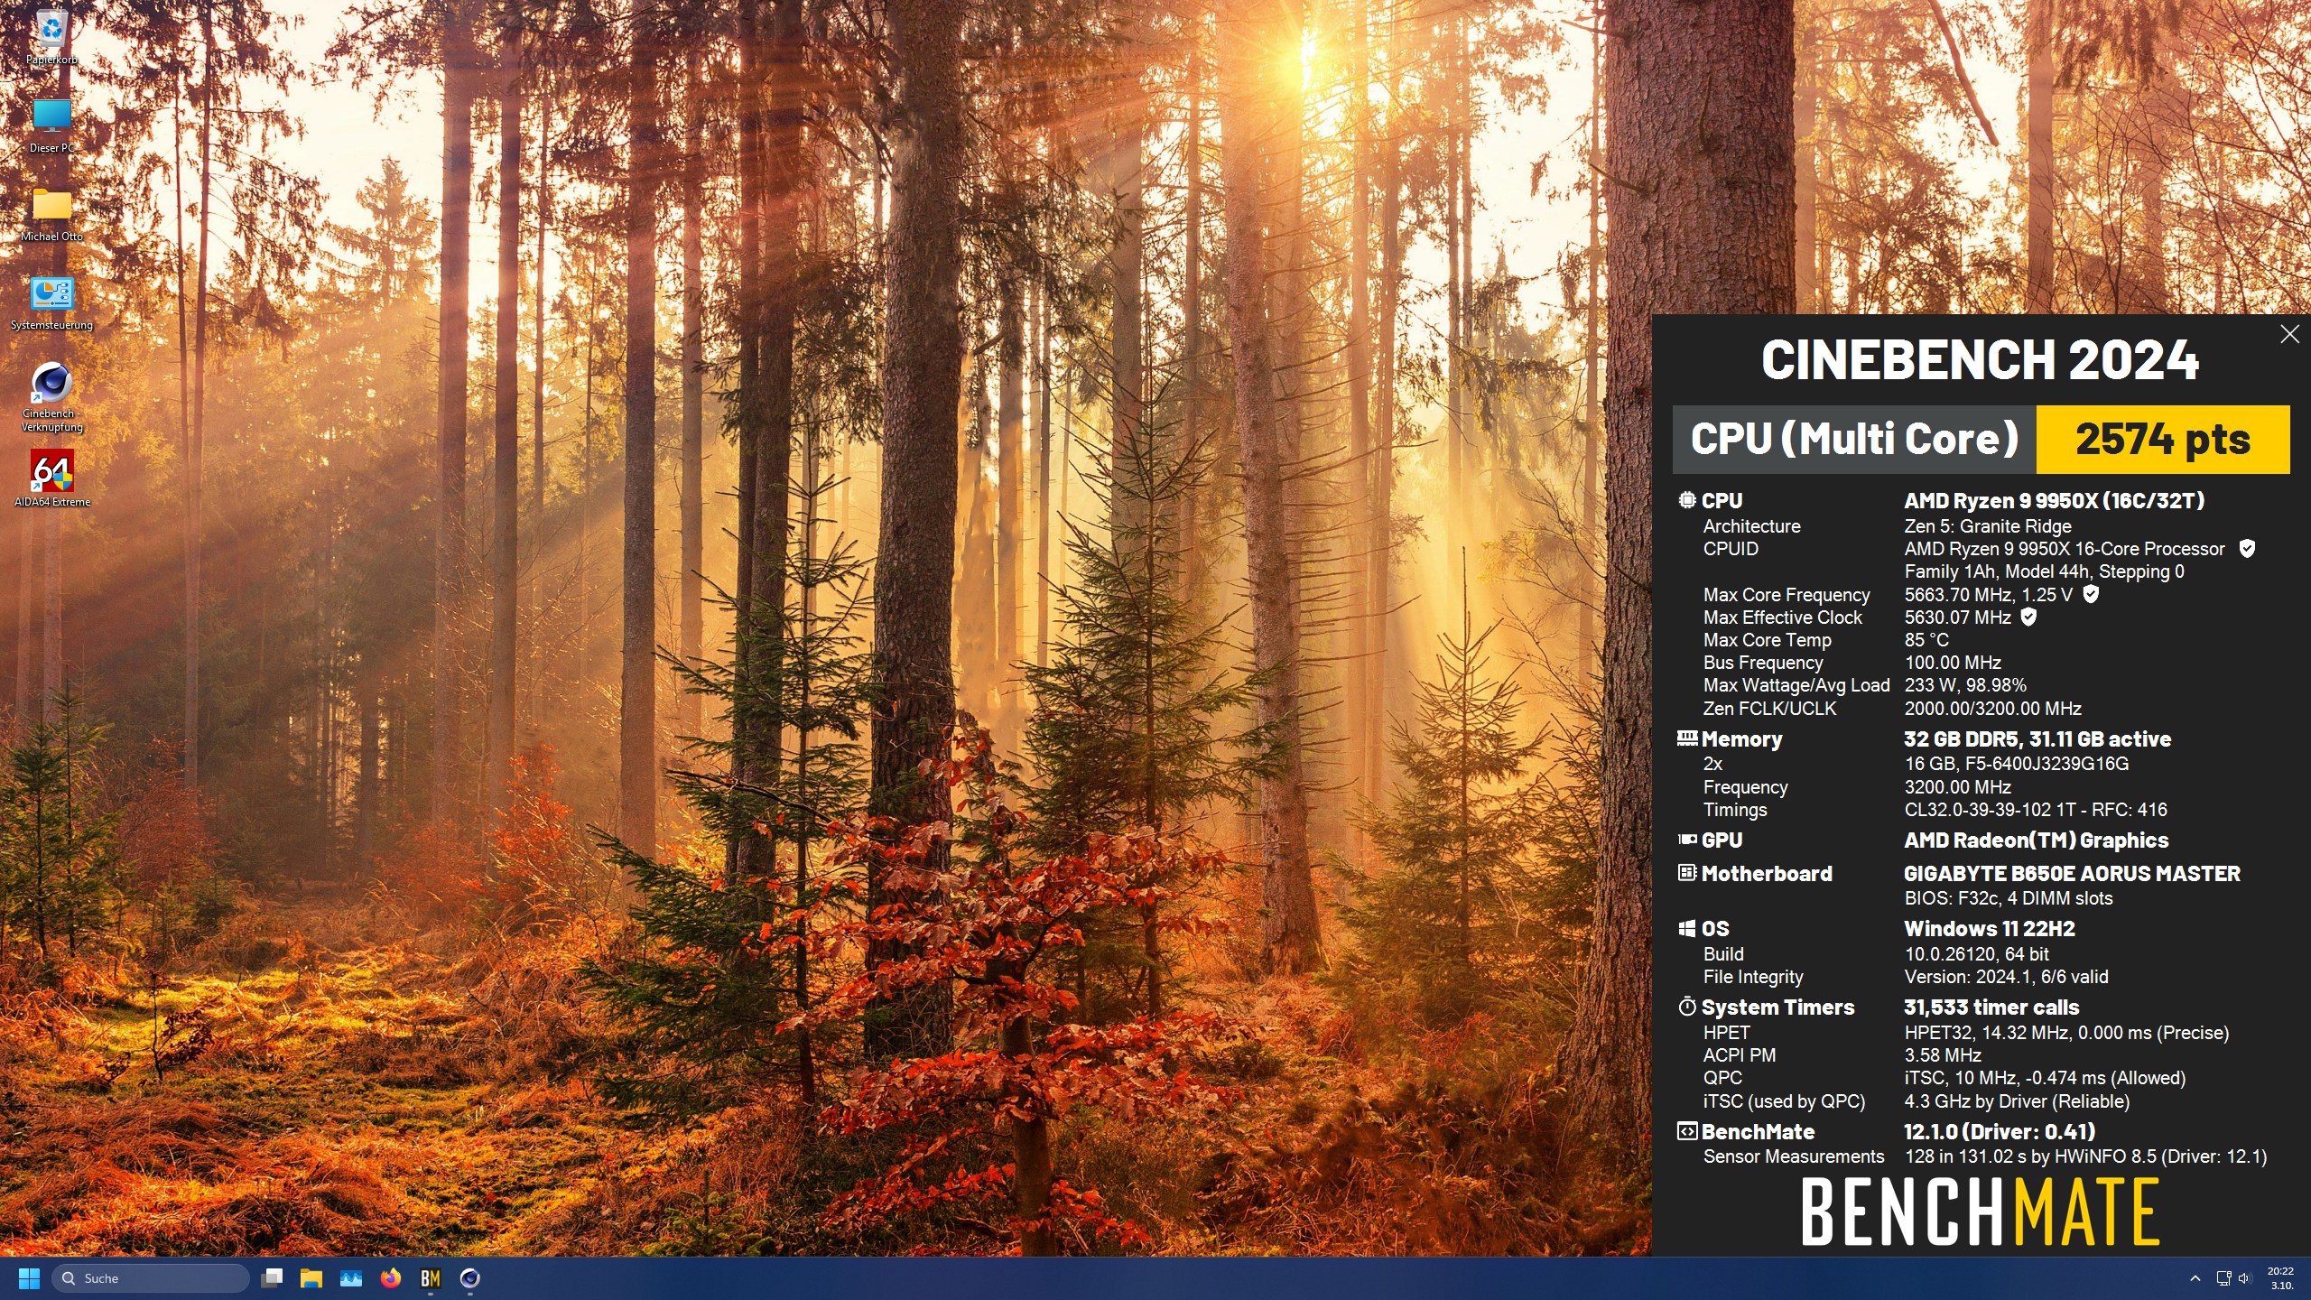Open the Windows Start button

tap(29, 1278)
